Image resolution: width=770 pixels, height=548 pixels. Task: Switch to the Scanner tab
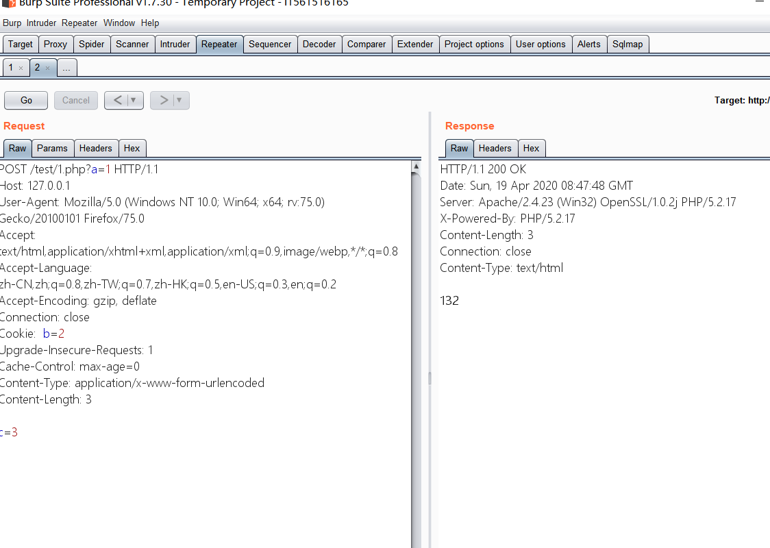tap(133, 45)
